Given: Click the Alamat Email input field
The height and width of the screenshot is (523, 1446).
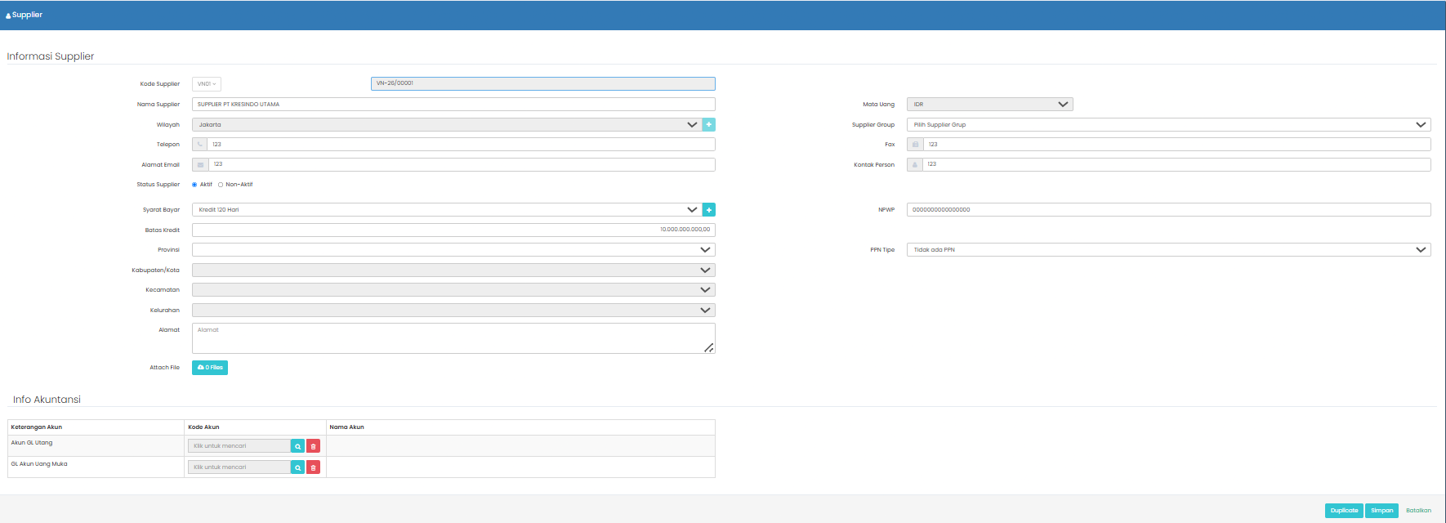Looking at the screenshot, I should (x=462, y=164).
